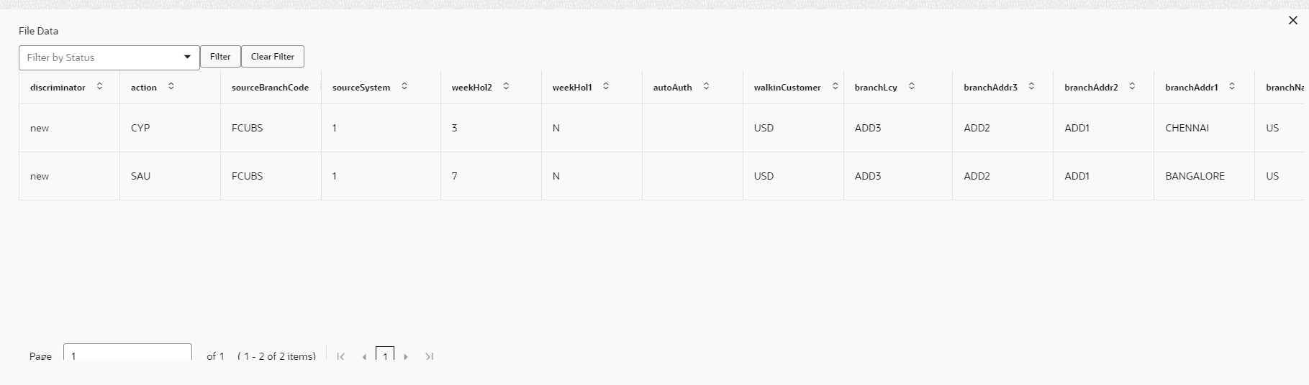
Task: Sort by weekHol2 column
Action: click(x=506, y=86)
